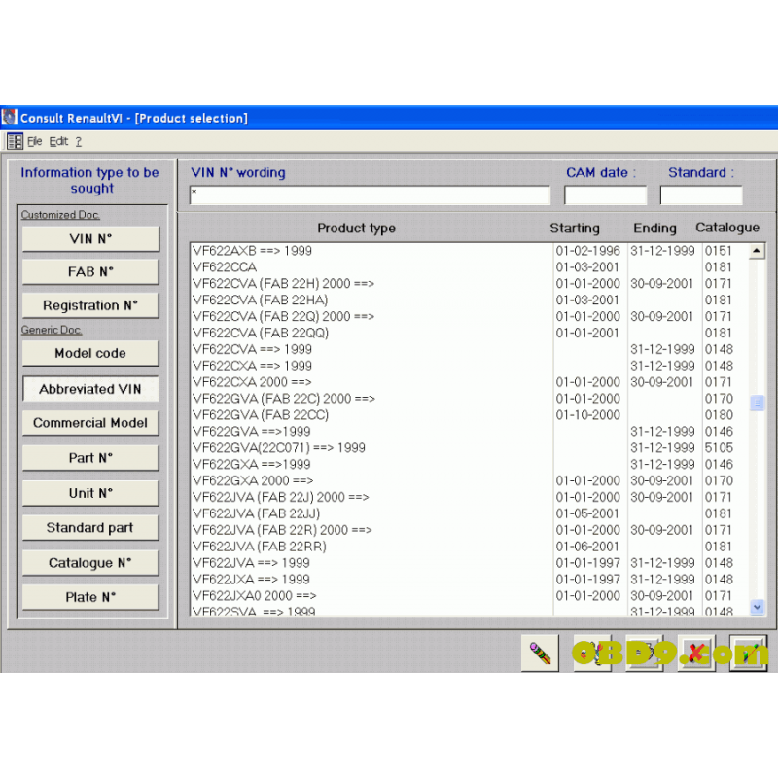
Task: Select VF622JVA ==> 1999 row
Action: (x=470, y=563)
